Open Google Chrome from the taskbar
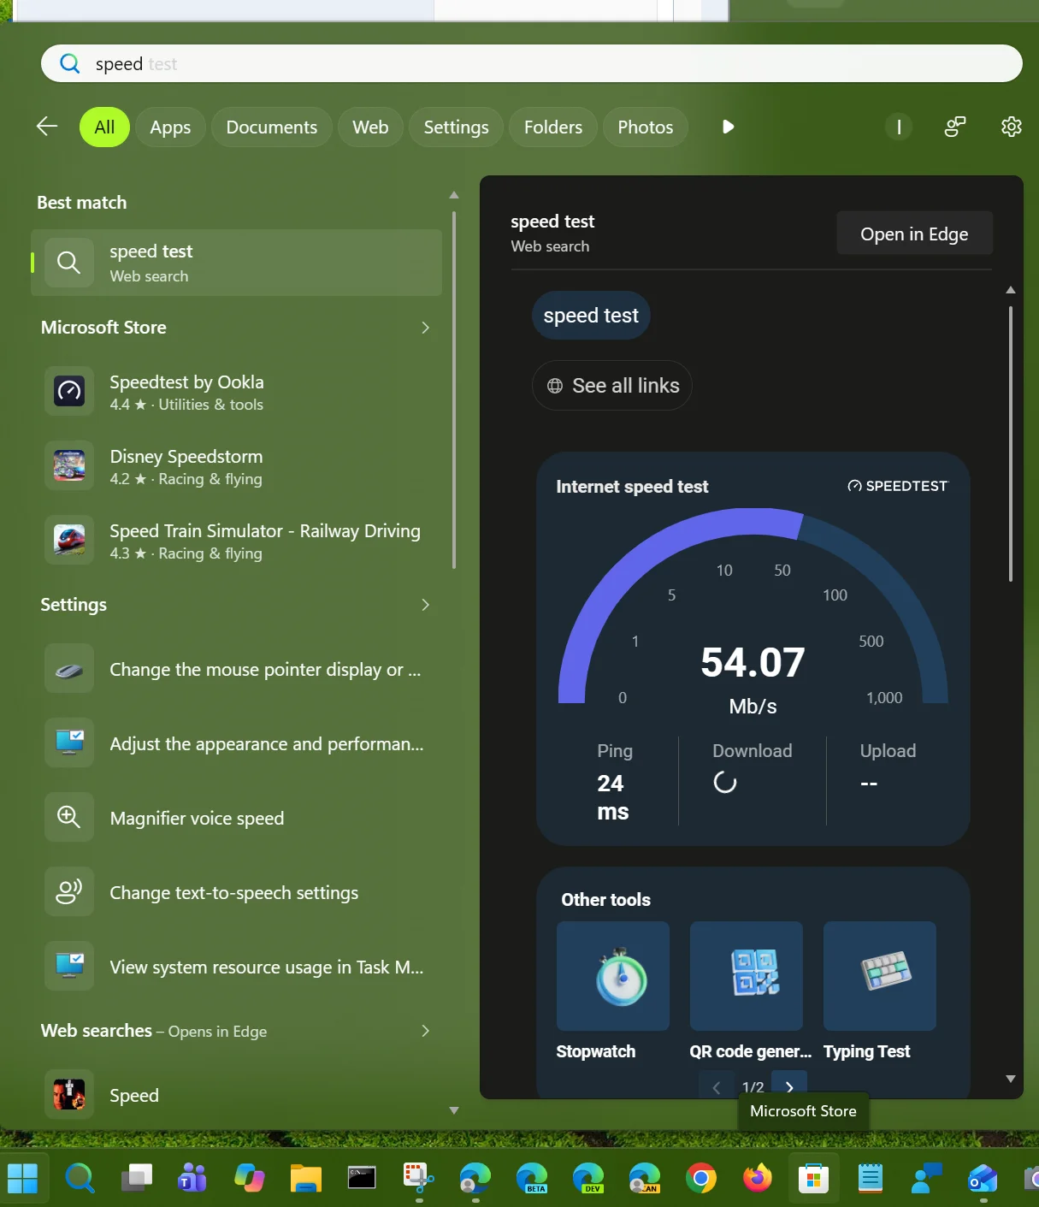Screen dimensions: 1039x1207 click(701, 1179)
